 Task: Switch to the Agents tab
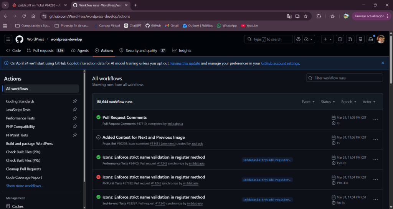(80, 50)
